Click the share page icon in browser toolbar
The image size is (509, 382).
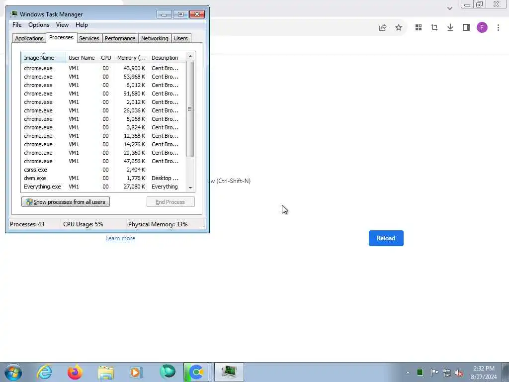[383, 28]
